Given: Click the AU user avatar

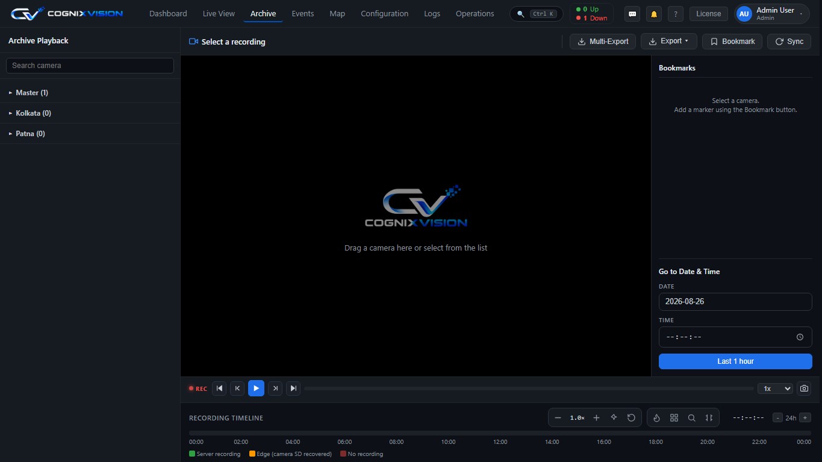Looking at the screenshot, I should [744, 14].
